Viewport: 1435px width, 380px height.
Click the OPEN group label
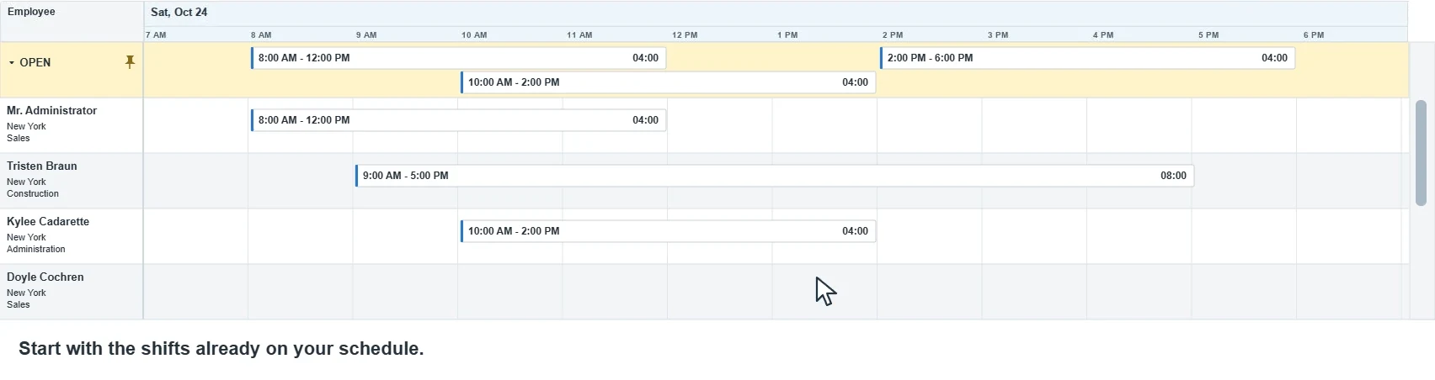pos(35,63)
